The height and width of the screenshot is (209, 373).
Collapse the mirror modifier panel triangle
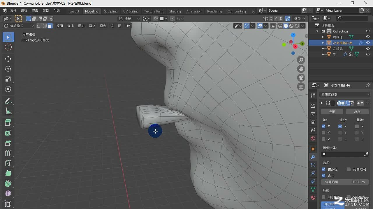tap(322, 103)
